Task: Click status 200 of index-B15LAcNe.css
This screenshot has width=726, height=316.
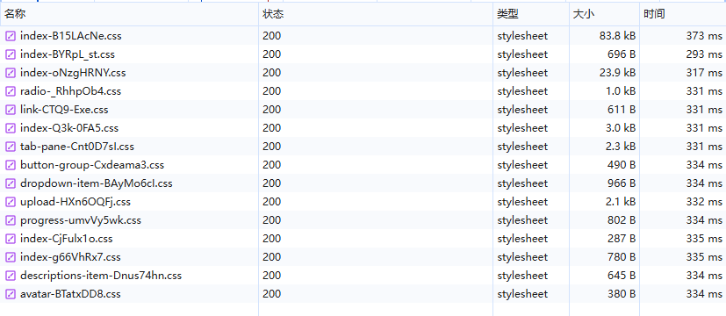Action: (x=272, y=36)
